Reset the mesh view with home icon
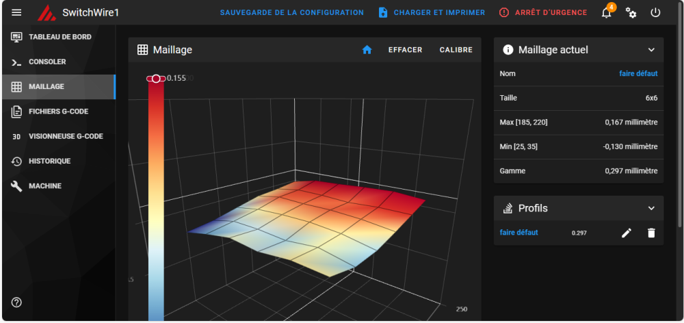Viewport: 684px width, 323px height. pyautogui.click(x=367, y=50)
